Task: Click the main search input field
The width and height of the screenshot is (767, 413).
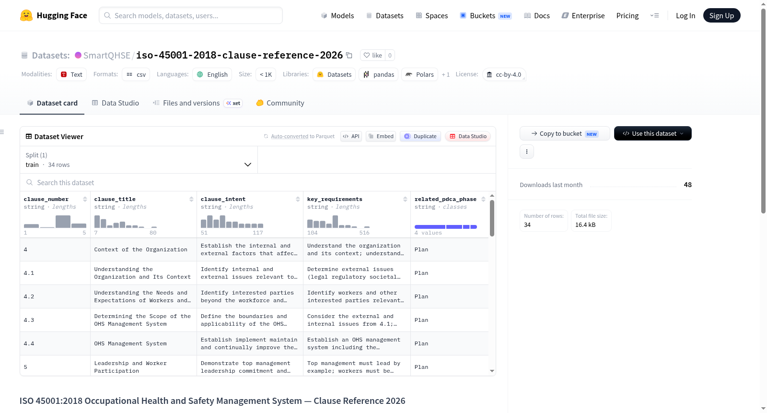Action: [191, 15]
